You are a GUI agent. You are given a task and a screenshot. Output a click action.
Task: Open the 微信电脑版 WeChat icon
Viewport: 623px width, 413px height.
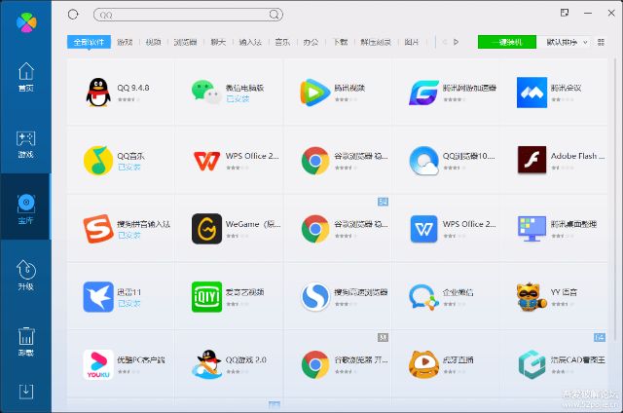coord(206,93)
